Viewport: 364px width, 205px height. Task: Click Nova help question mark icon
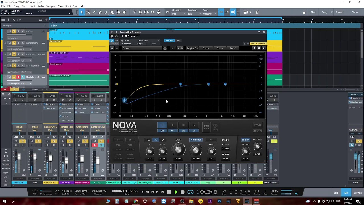[x=254, y=48]
